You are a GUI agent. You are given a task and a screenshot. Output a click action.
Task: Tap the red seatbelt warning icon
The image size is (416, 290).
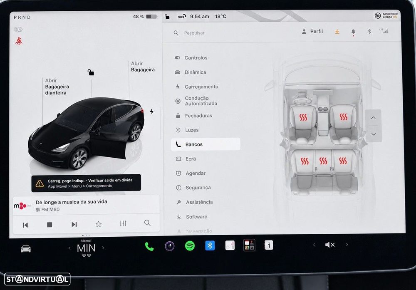pyautogui.click(x=19, y=41)
